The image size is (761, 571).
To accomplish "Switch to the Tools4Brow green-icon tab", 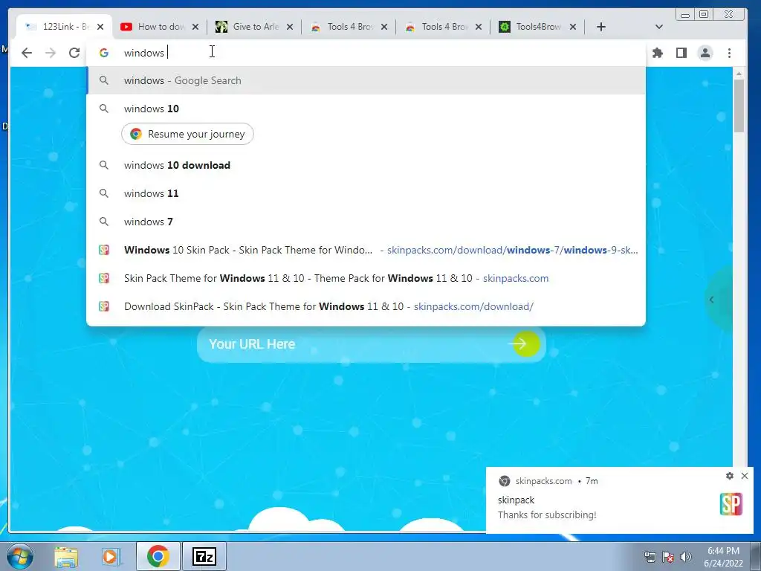I will (x=538, y=27).
